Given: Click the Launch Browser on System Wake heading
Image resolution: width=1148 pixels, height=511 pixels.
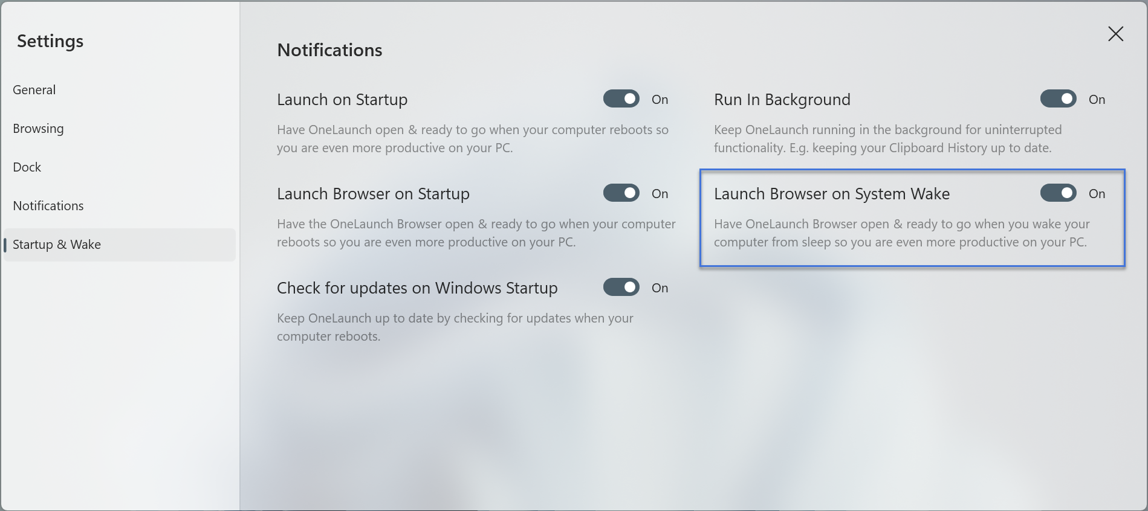Looking at the screenshot, I should coord(832,194).
